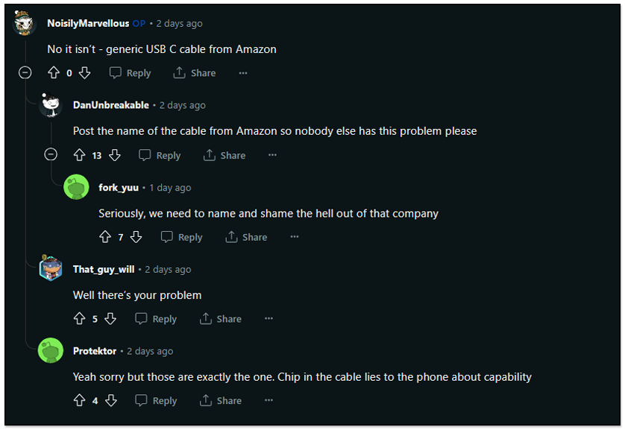The height and width of the screenshot is (430, 625).
Task: Downvote That_guy_will's comment
Action: coord(110,318)
